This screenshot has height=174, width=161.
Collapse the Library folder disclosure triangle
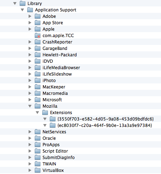point(15,4)
